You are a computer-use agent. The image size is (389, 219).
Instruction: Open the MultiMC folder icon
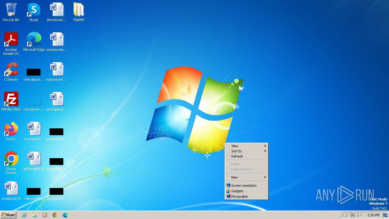(x=79, y=12)
